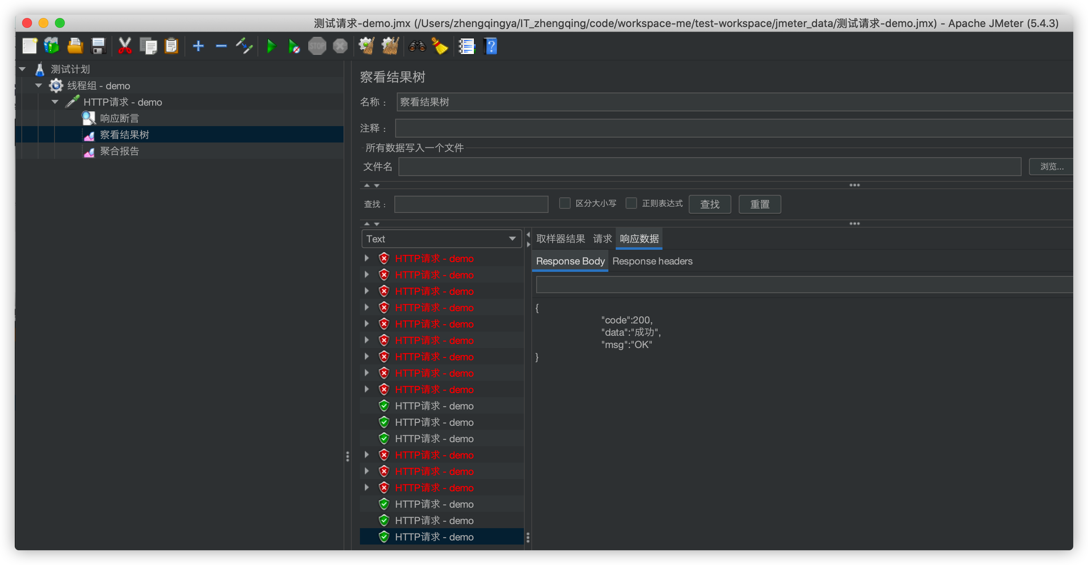This screenshot has width=1088, height=565.
Task: Open Function Helper list icon
Action: coord(467,46)
